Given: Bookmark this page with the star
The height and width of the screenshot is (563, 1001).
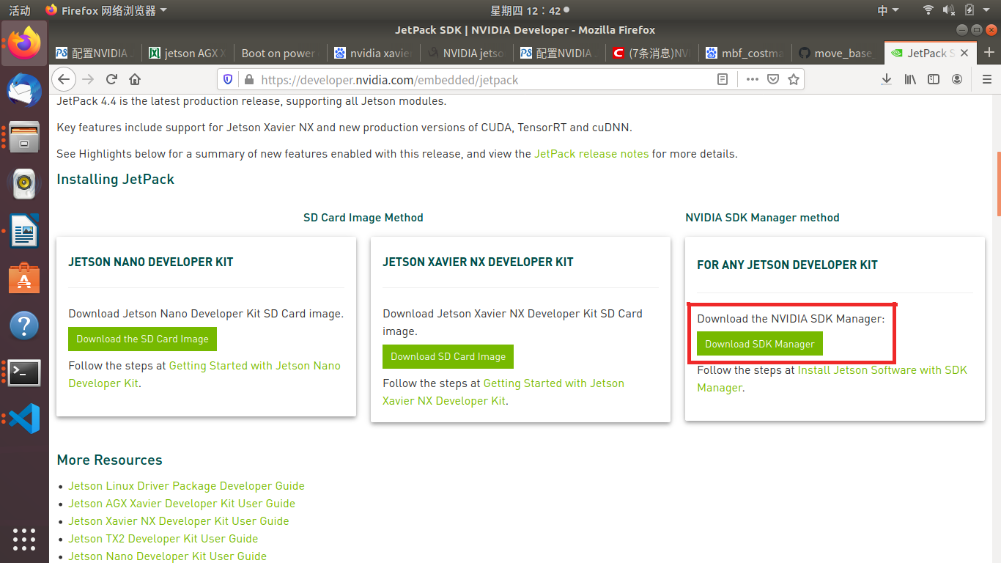Looking at the screenshot, I should [793, 79].
